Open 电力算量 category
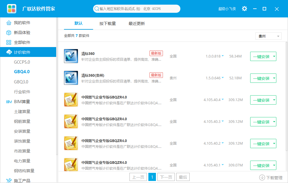This screenshot has width=288, height=183. [x=22, y=161]
